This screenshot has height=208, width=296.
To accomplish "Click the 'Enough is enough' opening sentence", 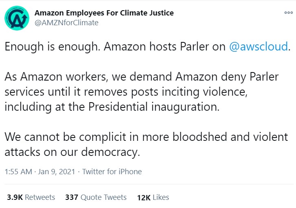I will [x=52, y=46].
